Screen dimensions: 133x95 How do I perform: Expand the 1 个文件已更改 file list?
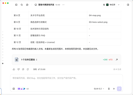tap(29, 60)
